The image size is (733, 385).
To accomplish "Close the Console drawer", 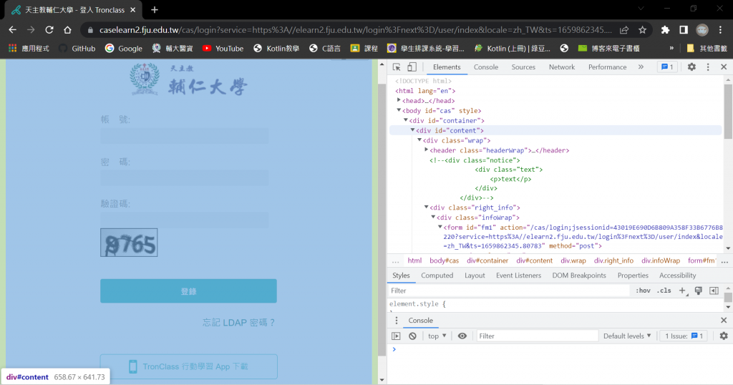I will click(x=724, y=320).
